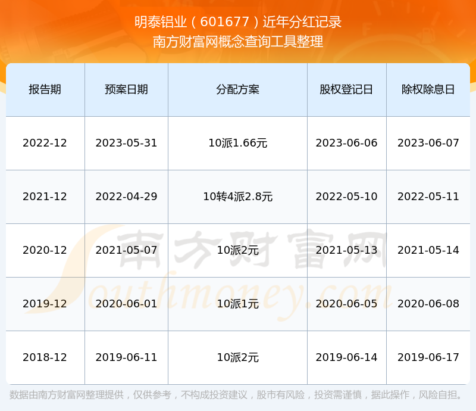
Task: Select the 报告期 column header
Action: (45, 89)
